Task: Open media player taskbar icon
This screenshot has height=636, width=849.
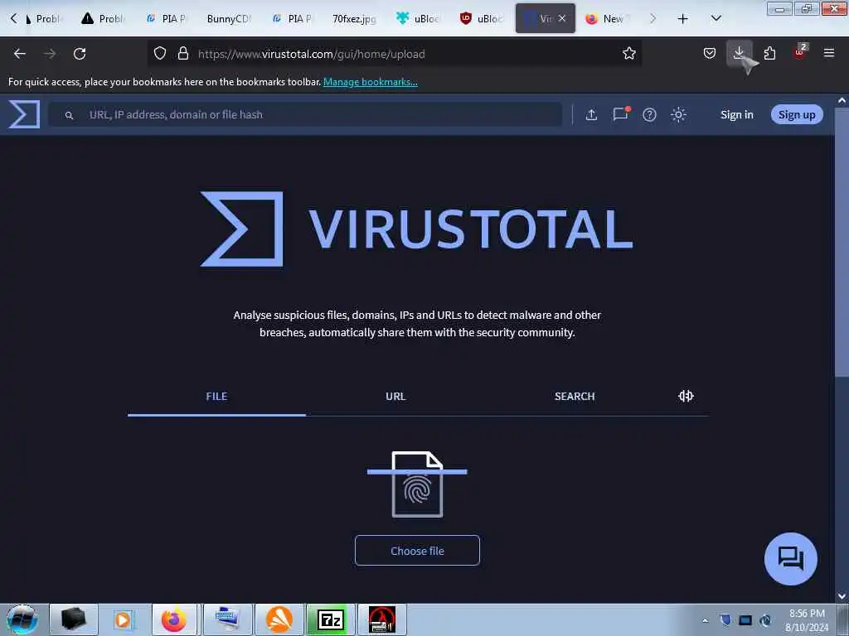Action: (x=124, y=619)
